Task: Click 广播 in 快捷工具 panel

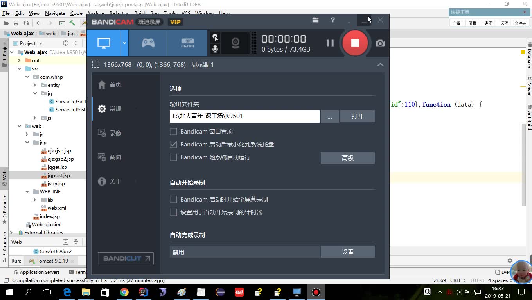Action: (x=456, y=23)
